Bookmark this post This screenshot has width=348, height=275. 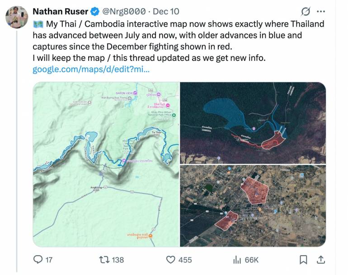304,259
